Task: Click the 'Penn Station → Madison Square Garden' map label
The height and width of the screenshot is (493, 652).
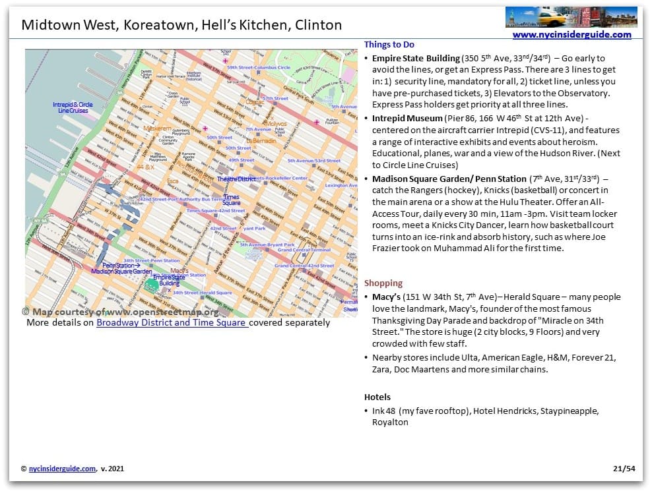Action: [x=121, y=268]
